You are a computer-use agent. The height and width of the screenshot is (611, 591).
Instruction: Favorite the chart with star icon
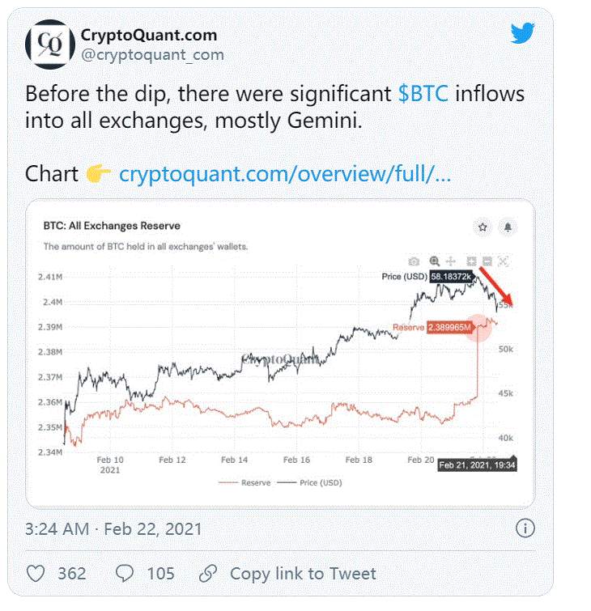(483, 227)
